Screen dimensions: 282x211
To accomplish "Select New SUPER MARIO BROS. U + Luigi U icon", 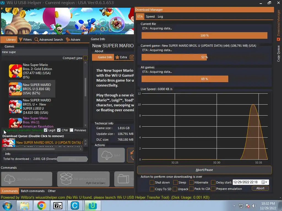I will (x=15, y=107).
